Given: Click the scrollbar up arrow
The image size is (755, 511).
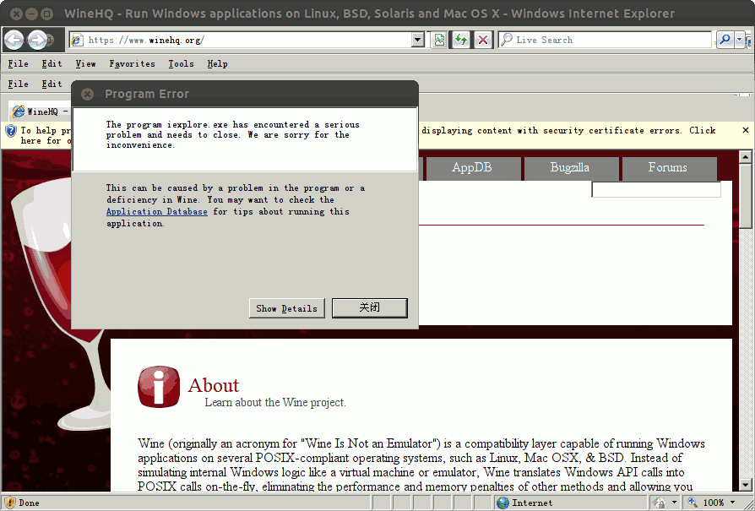Looking at the screenshot, I should [746, 156].
